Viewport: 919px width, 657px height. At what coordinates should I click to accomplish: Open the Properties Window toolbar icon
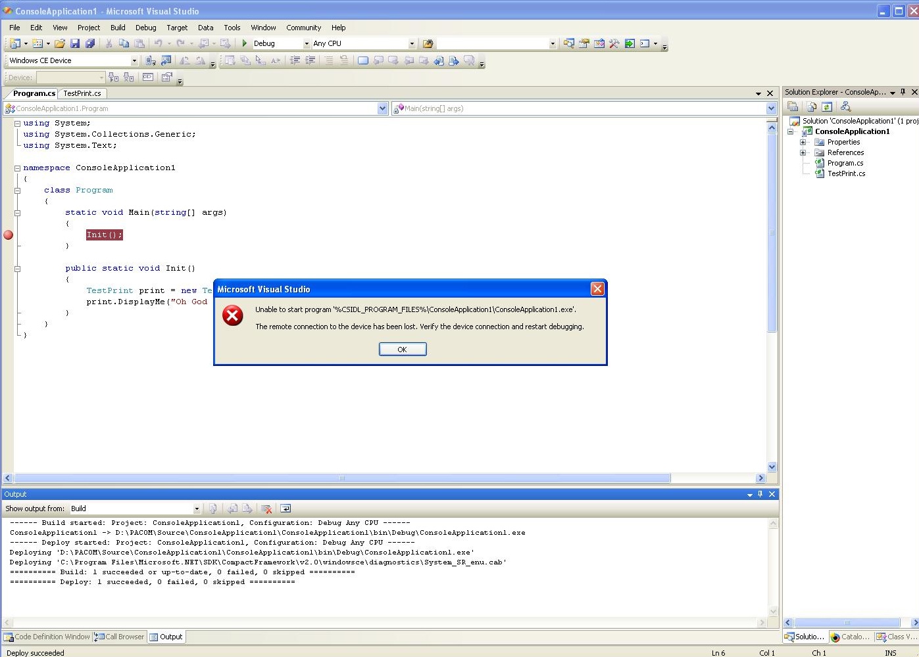click(x=584, y=43)
